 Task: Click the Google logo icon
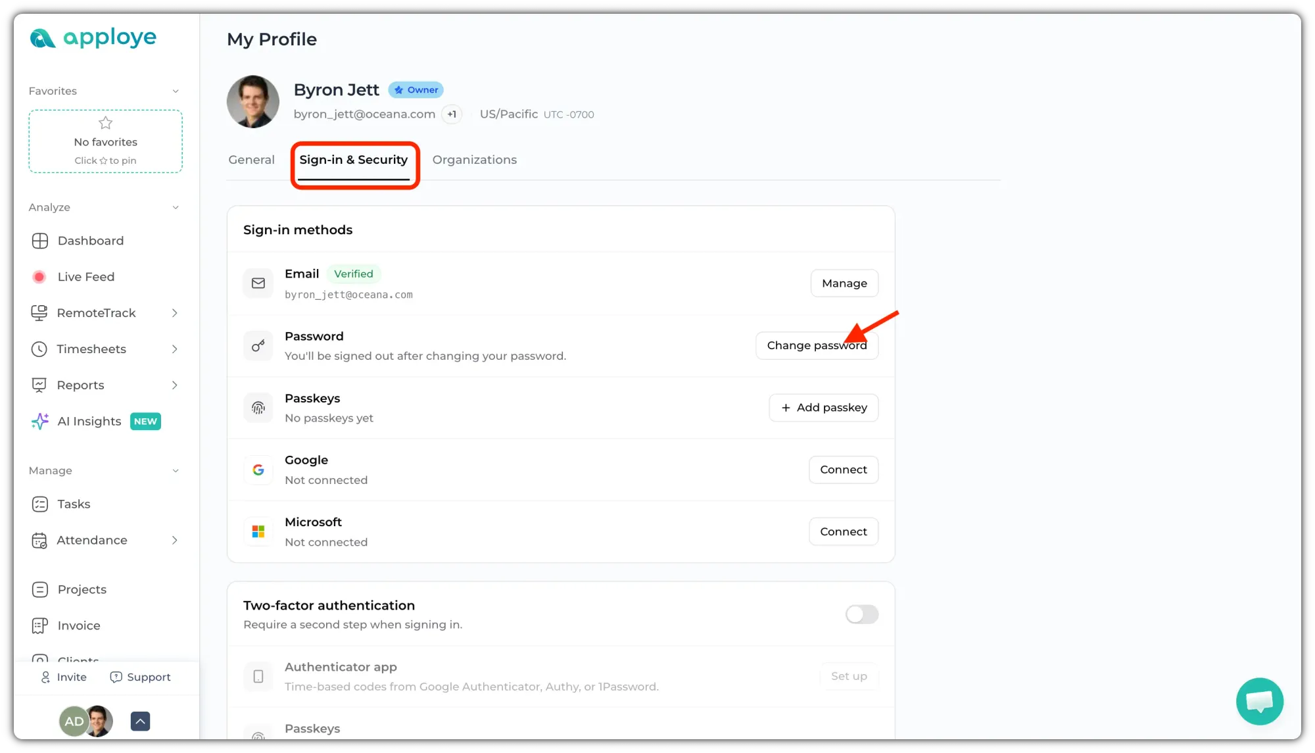(258, 470)
